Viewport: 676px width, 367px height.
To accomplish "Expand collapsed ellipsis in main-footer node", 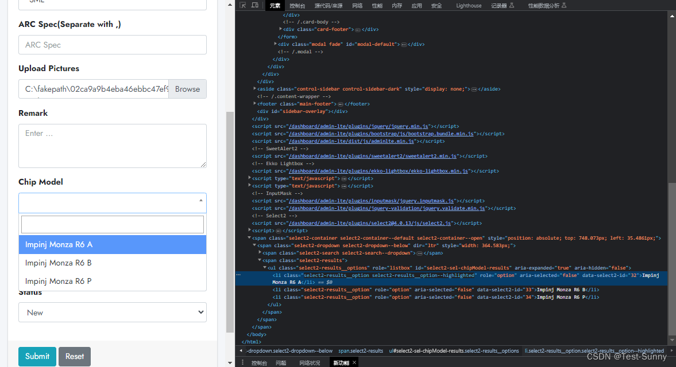I will 340,104.
